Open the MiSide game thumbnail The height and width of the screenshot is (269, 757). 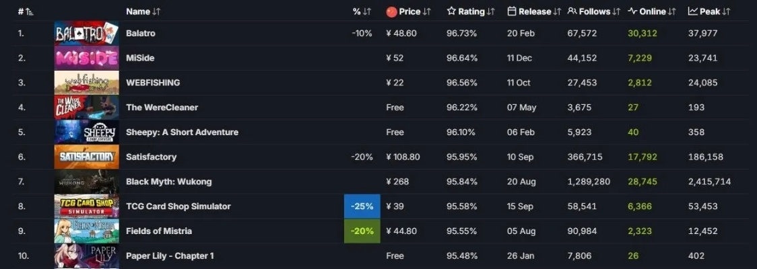86,58
